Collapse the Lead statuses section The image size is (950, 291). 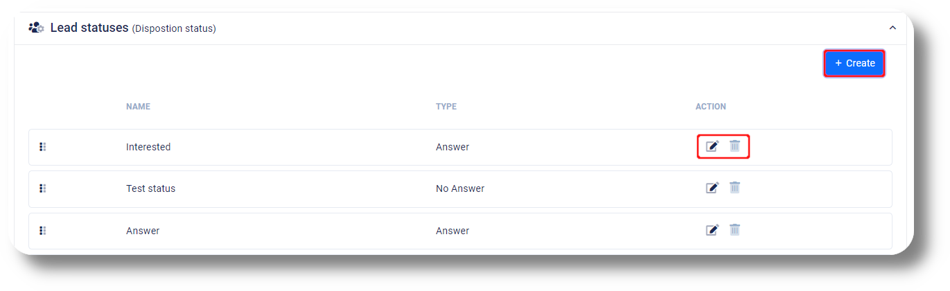coord(892,28)
